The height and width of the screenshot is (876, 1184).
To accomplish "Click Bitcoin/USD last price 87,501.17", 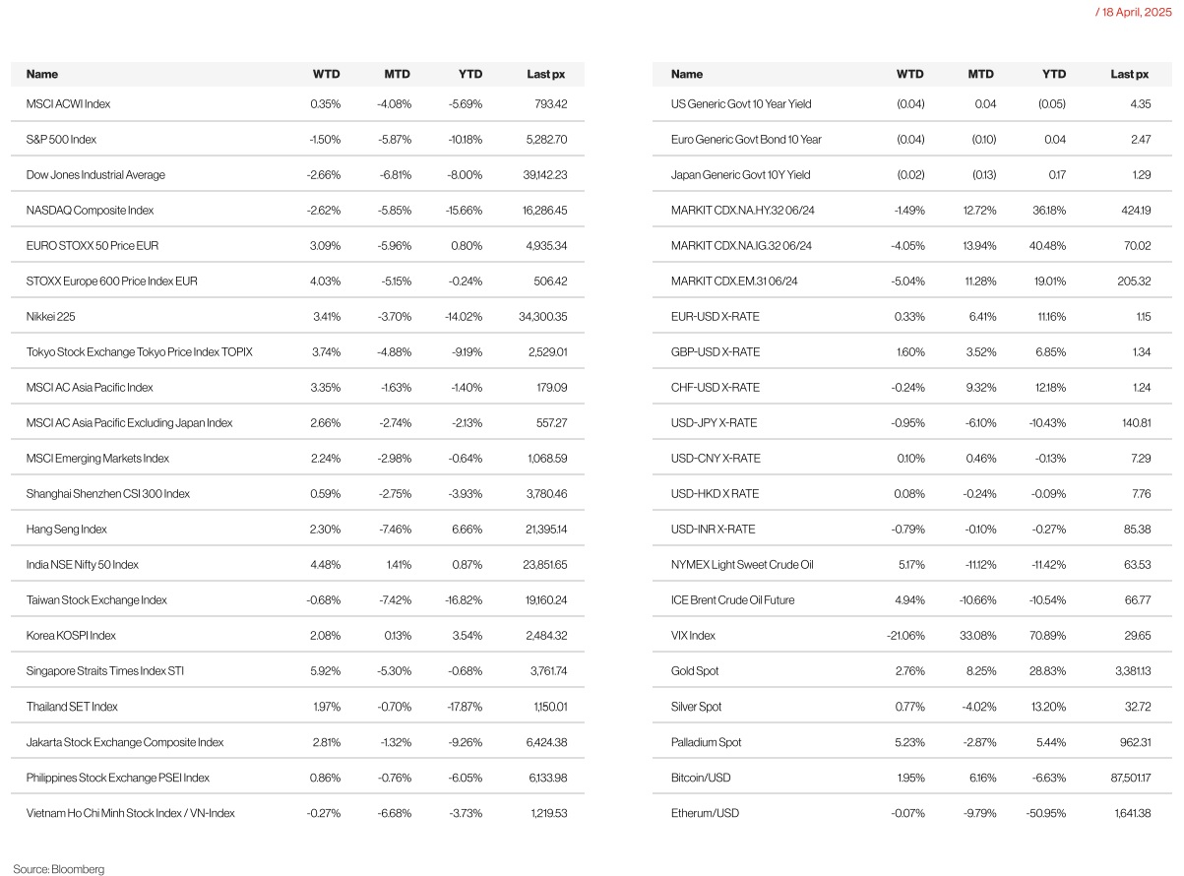I will point(1123,778).
